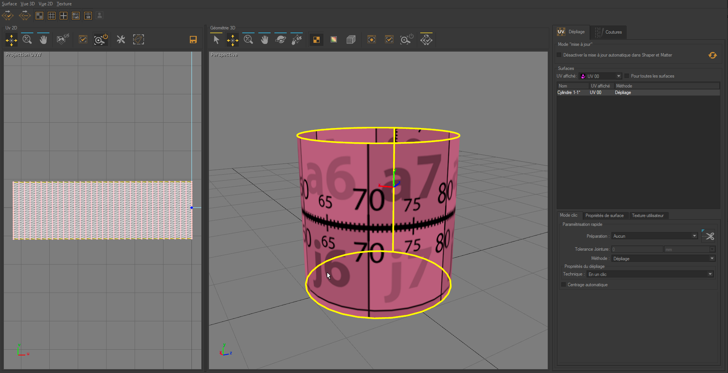The image size is (728, 373).
Task: Activate the zoom tool in the Uv 2D panel
Action: click(x=27, y=39)
